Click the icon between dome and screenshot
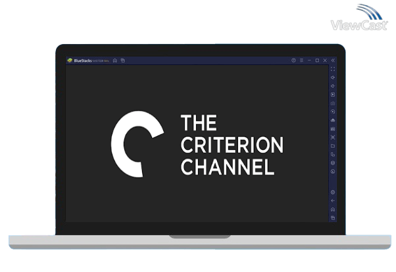This screenshot has height=272, width=396. point(333,129)
